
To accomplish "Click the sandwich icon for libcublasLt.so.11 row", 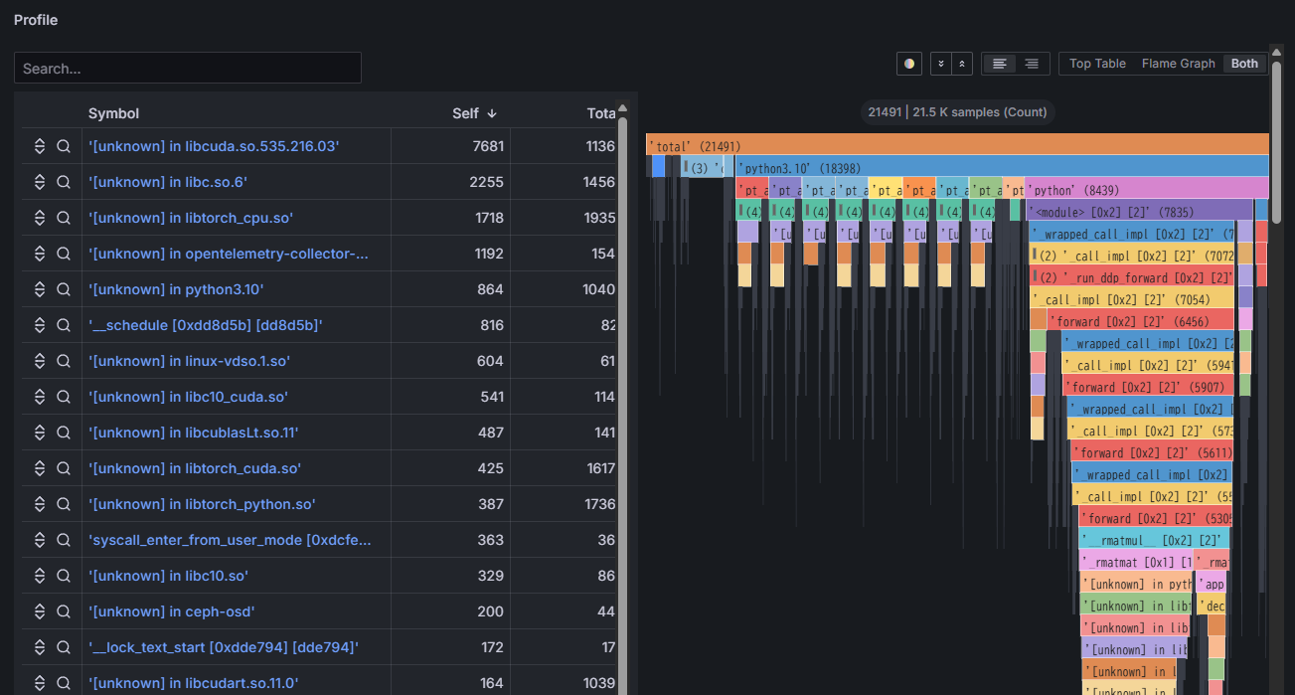I will point(40,433).
